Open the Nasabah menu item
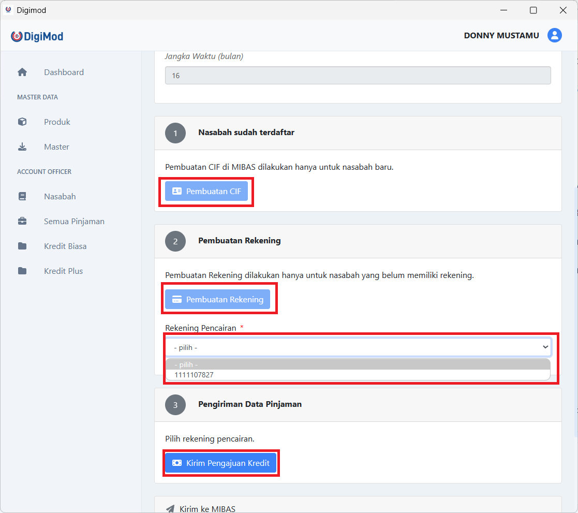The width and height of the screenshot is (578, 513). (x=60, y=197)
